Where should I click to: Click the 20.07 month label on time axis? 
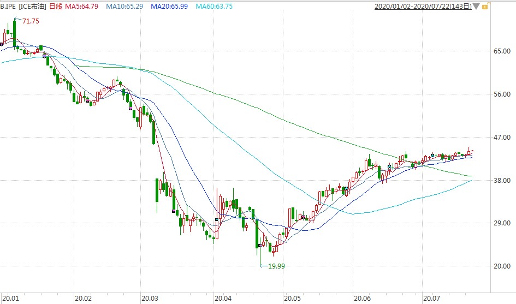pyautogui.click(x=431, y=299)
